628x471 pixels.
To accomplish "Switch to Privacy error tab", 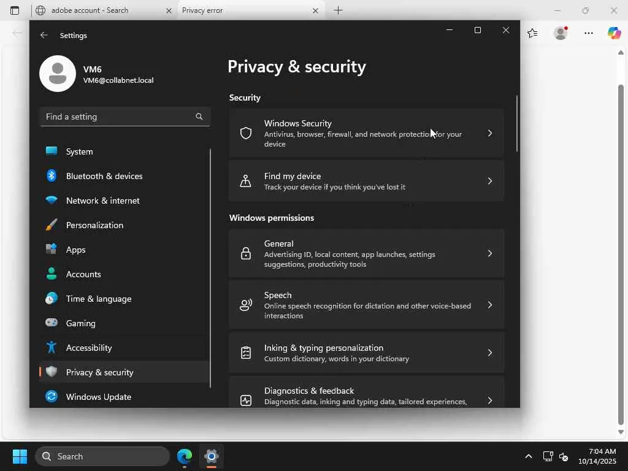I will pos(250,10).
